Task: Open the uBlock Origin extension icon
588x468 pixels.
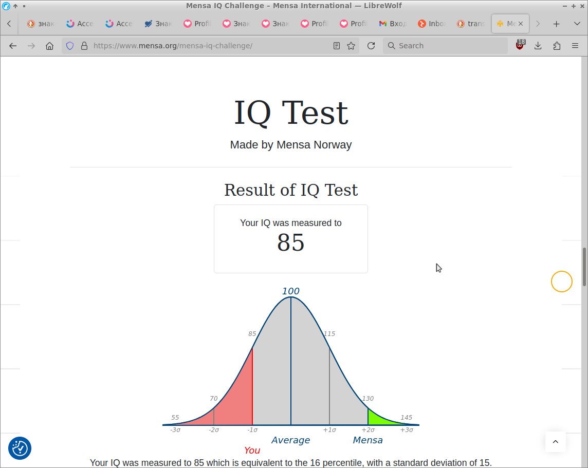Action: [520, 46]
